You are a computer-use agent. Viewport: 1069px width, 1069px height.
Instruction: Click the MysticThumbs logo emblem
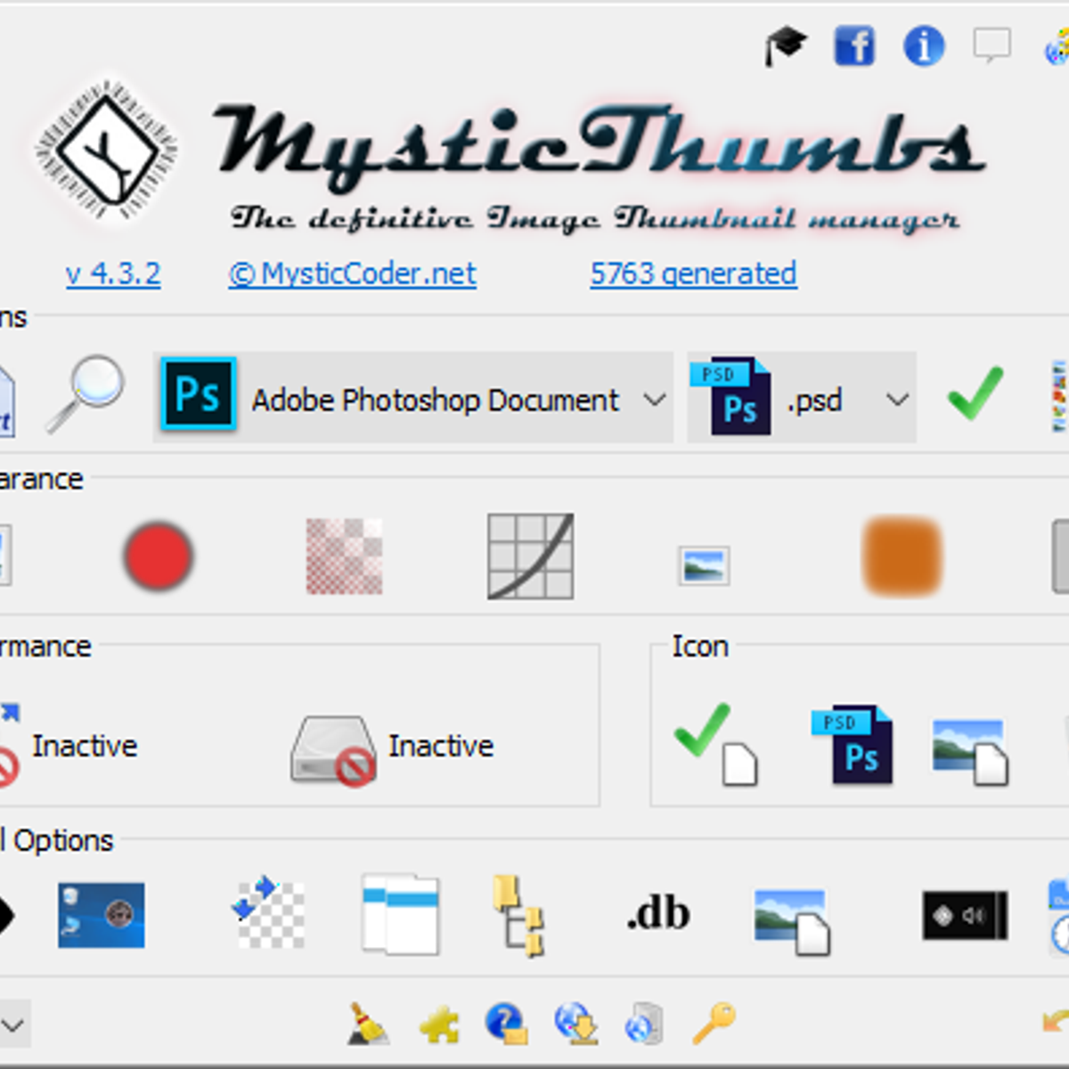coord(107,150)
